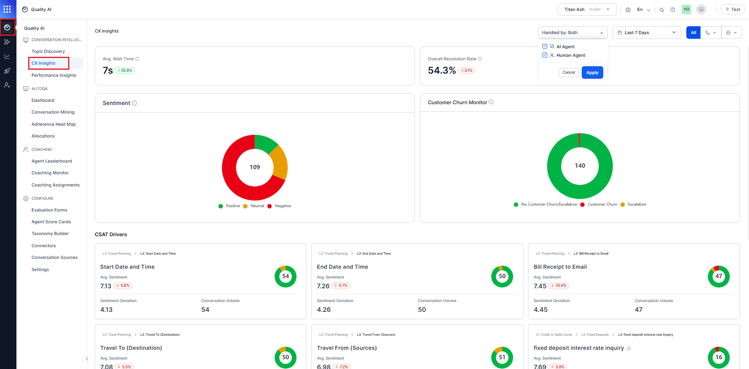
Task: Toggle Negative legend in Sentiment chart
Action: (279, 206)
